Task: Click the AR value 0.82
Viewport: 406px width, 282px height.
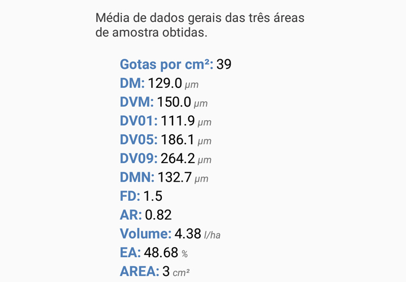Action: tap(158, 215)
